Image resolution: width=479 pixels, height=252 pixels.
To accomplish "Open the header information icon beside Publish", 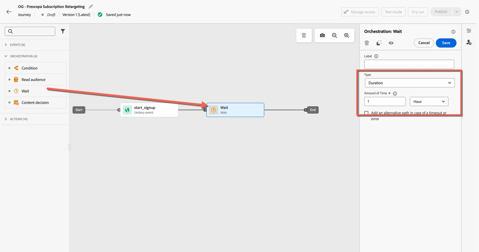I will click(467, 12).
